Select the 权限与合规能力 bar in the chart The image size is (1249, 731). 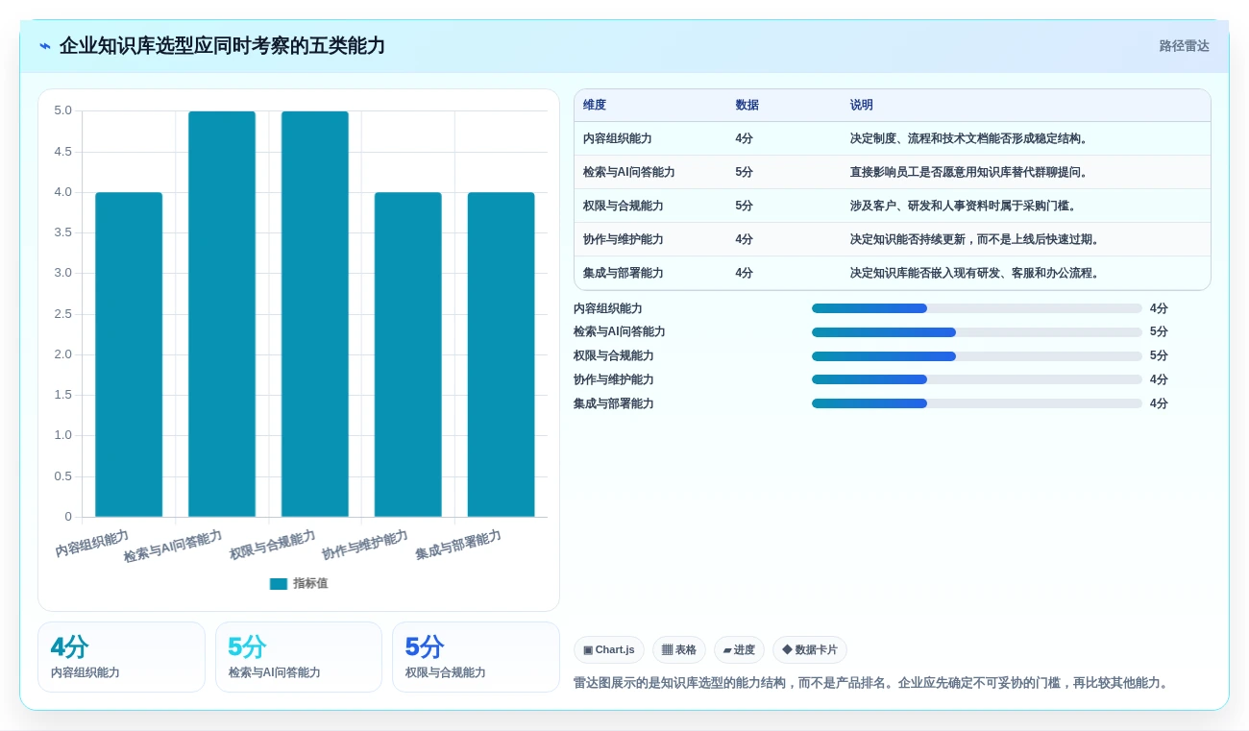pos(315,314)
